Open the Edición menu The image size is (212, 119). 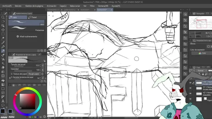(x=18, y=6)
